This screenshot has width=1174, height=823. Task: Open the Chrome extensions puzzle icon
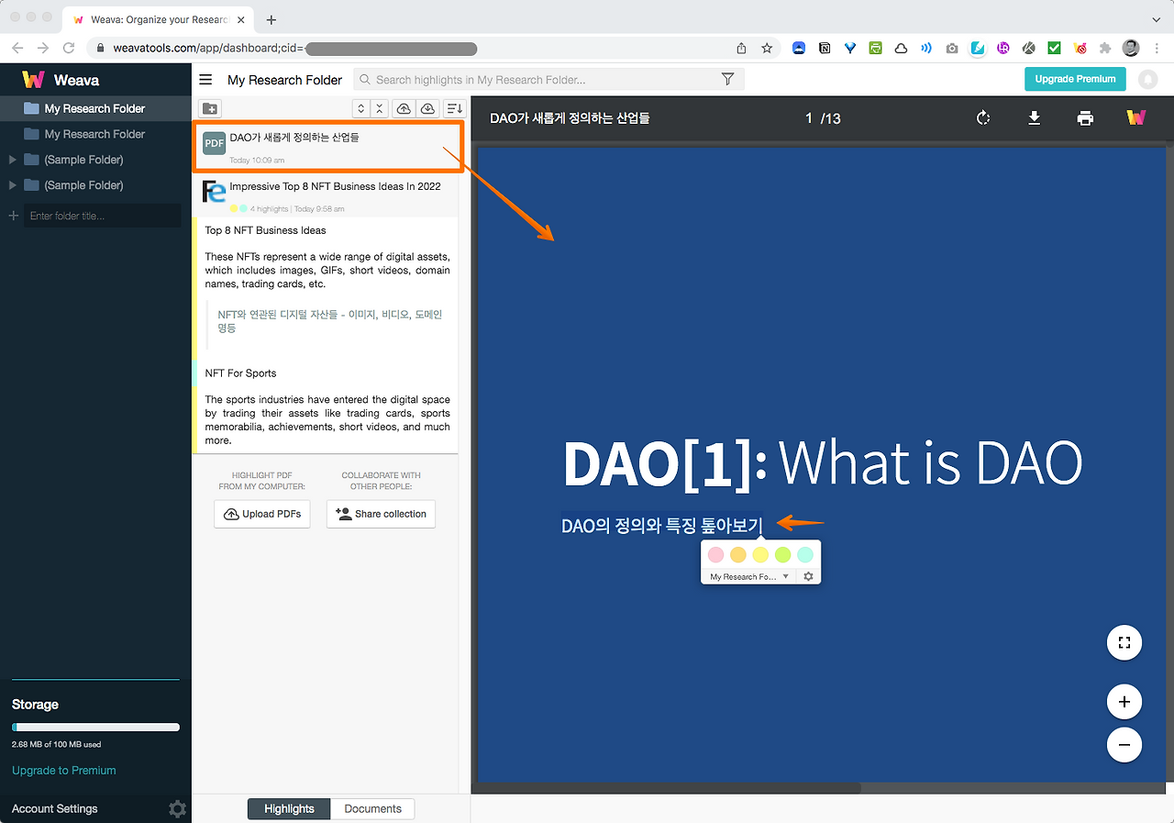pyautogui.click(x=1105, y=48)
